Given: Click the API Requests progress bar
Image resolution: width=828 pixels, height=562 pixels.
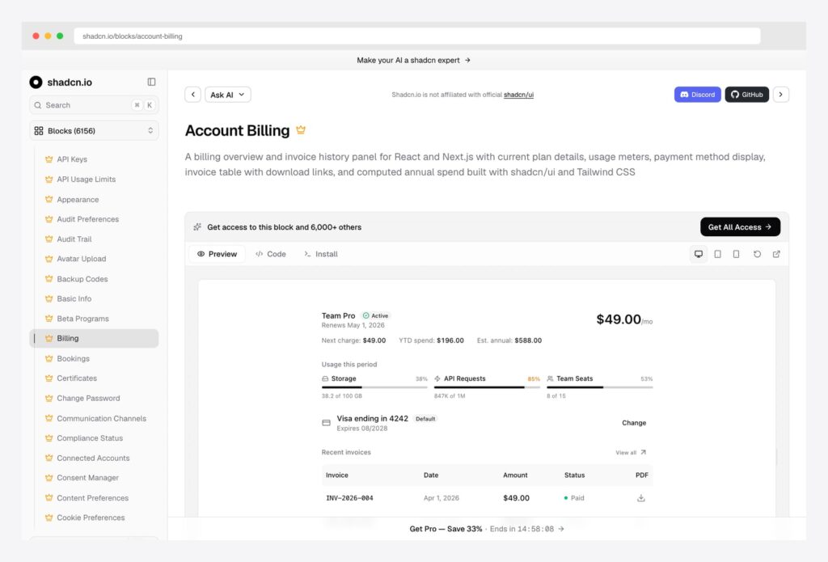Looking at the screenshot, I should pyautogui.click(x=487, y=387).
